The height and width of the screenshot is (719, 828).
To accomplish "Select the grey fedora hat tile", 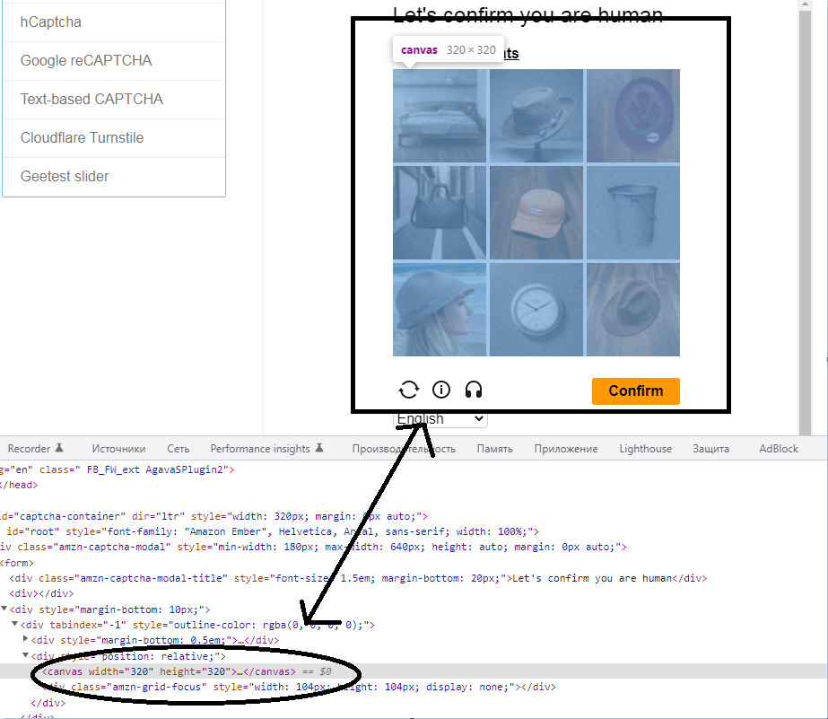I will coord(536,116).
